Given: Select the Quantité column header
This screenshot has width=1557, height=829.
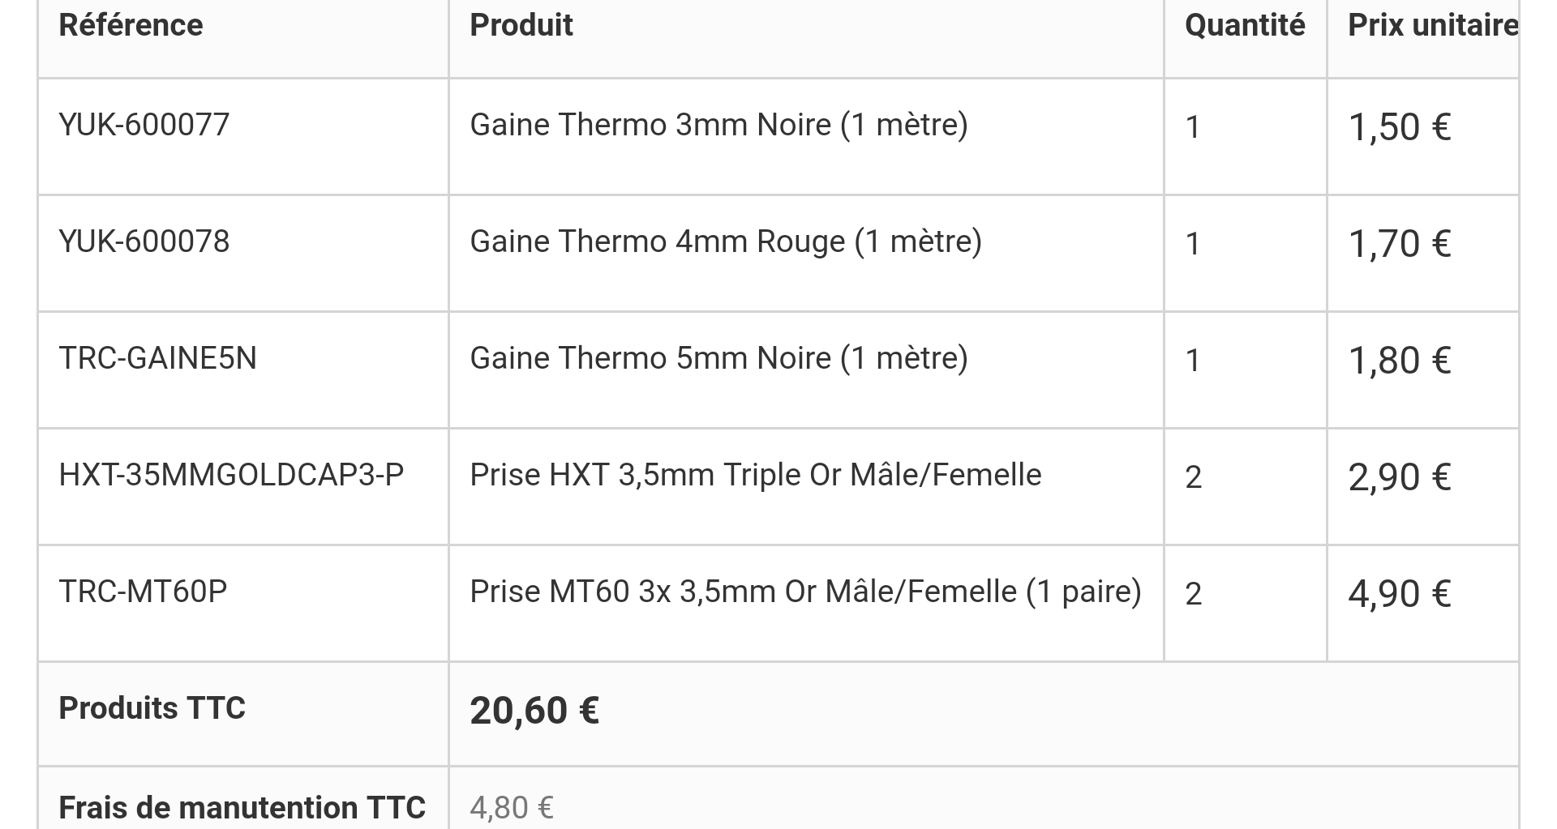Looking at the screenshot, I should tap(1245, 25).
